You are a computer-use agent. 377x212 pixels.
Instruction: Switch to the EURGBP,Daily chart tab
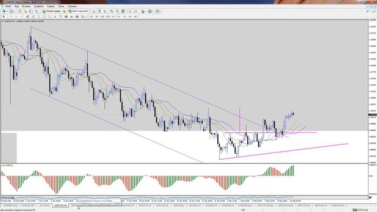point(11,206)
